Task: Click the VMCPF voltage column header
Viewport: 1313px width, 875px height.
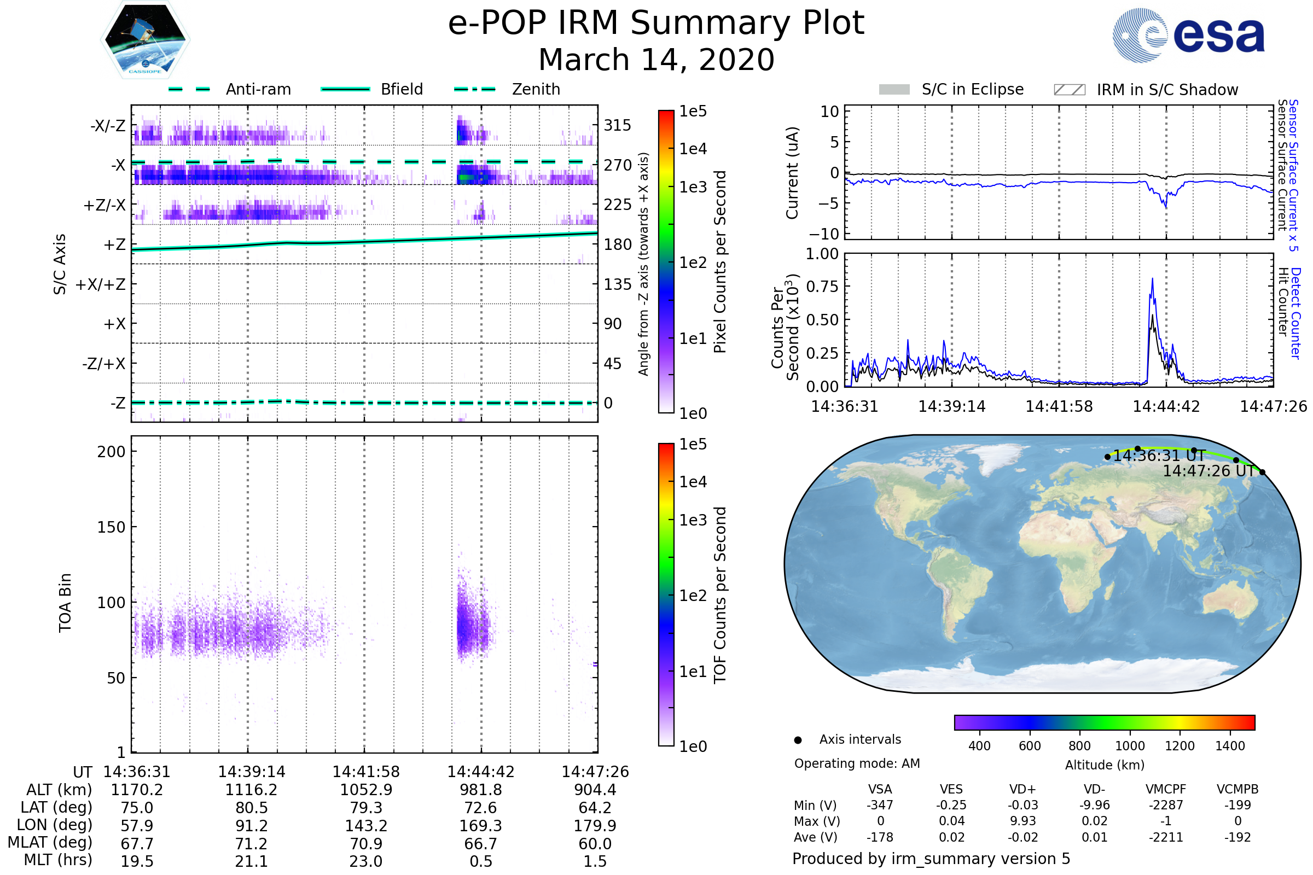Action: coord(1166,789)
